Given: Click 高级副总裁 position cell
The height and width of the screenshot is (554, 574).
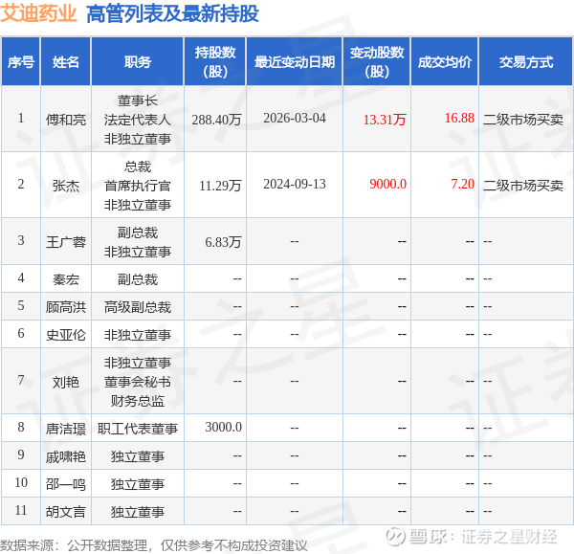Looking at the screenshot, I should click(138, 307).
